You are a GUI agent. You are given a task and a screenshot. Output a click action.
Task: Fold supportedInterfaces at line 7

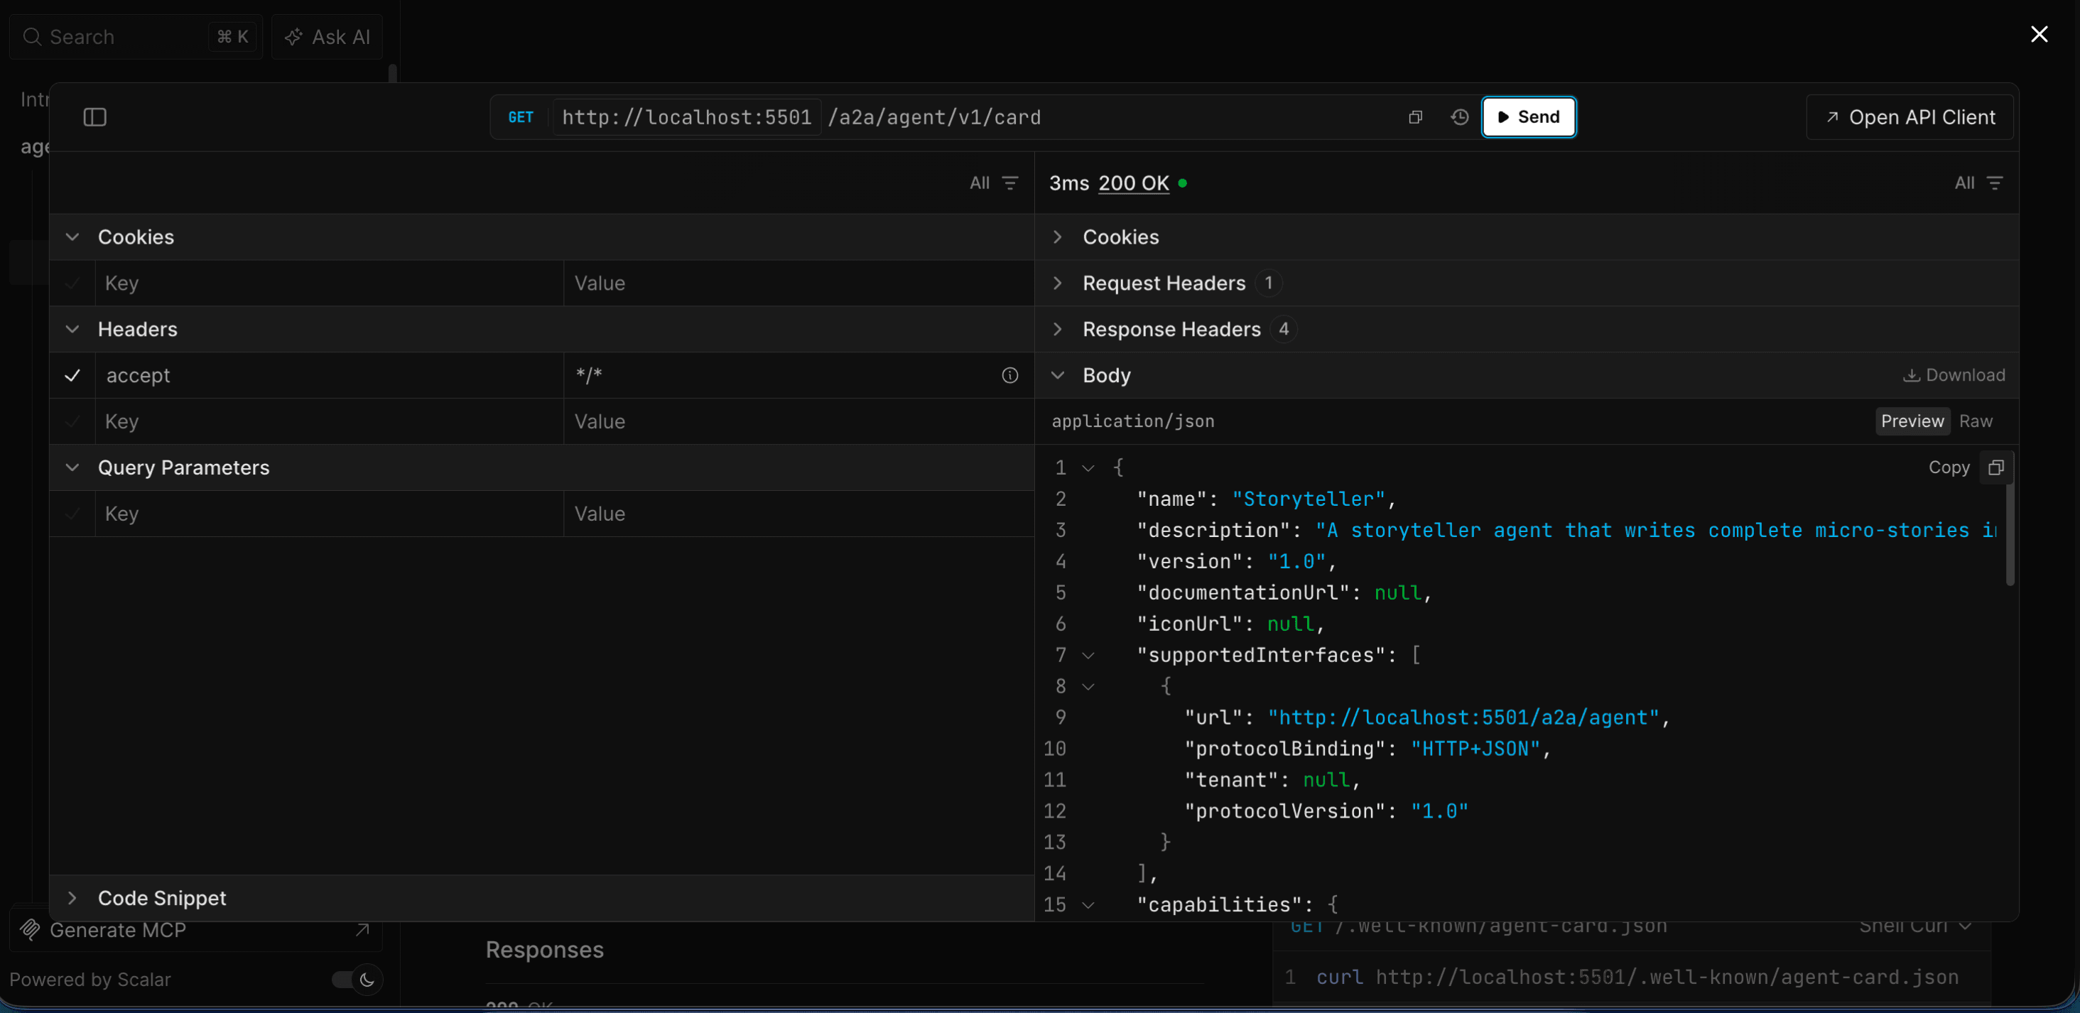pyautogui.click(x=1088, y=656)
